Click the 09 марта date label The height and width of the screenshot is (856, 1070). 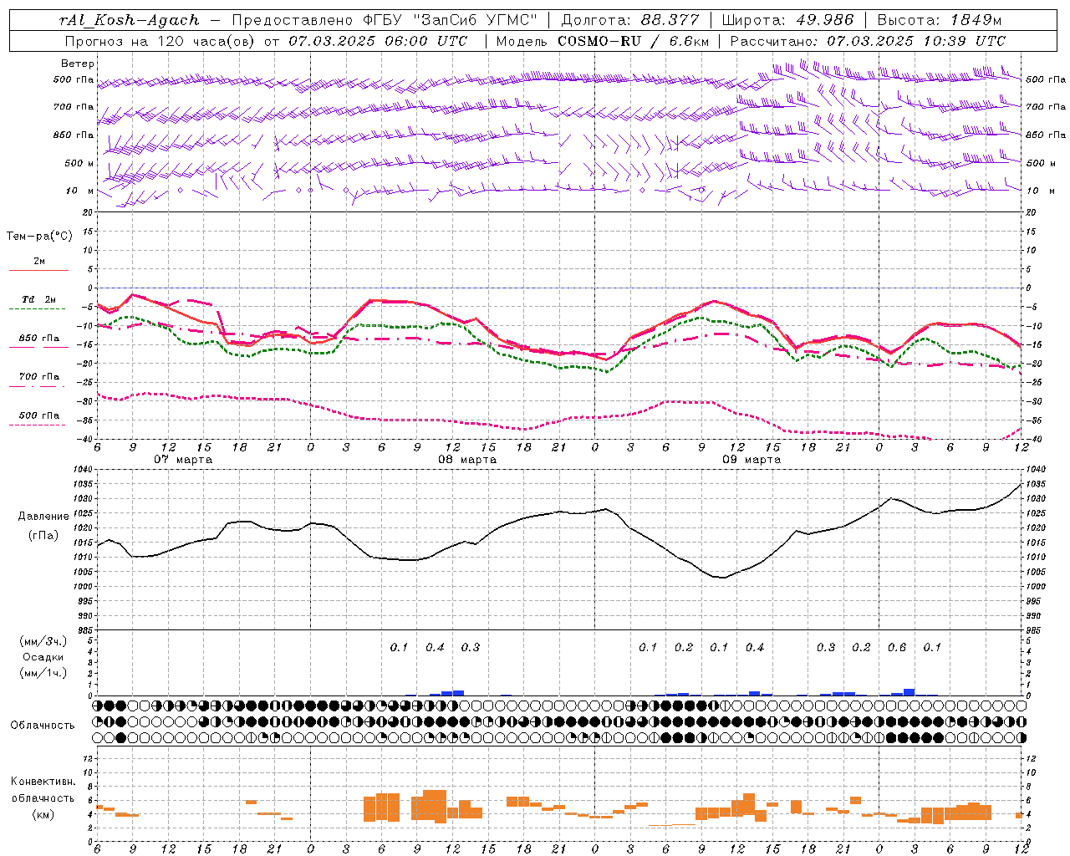752,460
